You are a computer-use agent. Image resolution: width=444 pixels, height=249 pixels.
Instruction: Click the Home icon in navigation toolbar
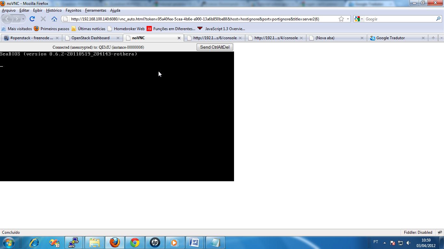tap(54, 19)
